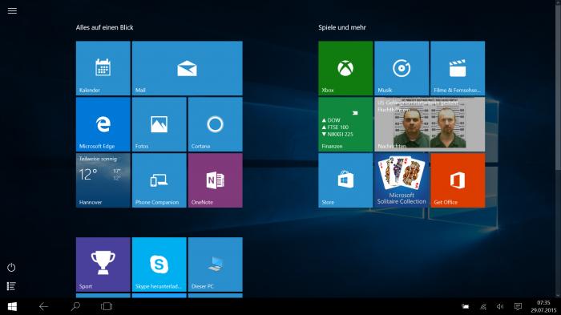
Task: Open the Wi-Fi network tray icon
Action: tap(483, 306)
